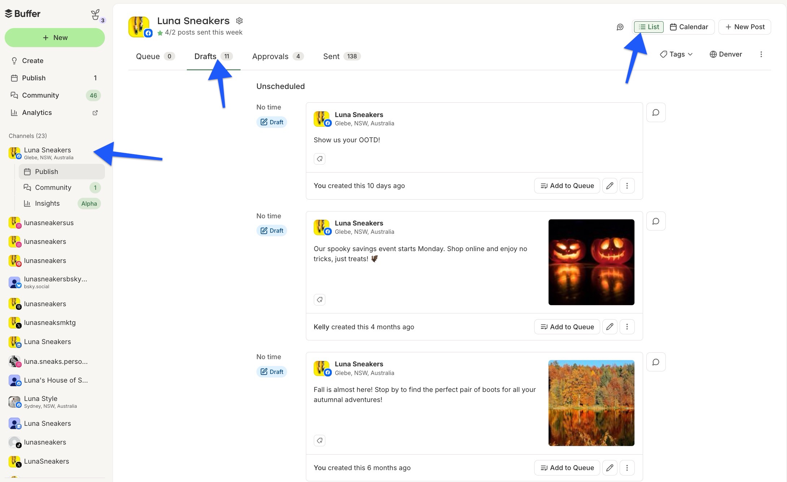The image size is (787, 482).
Task: Click the Luna Sneakers channel avatar in header
Action: pos(140,27)
